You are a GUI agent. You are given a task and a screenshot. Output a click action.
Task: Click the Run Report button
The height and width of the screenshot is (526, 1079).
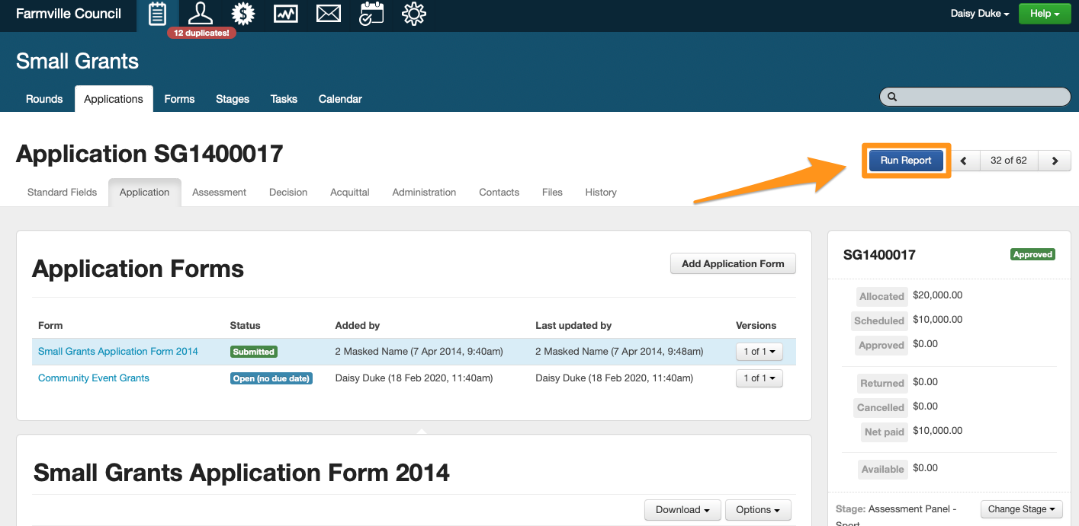(x=906, y=161)
